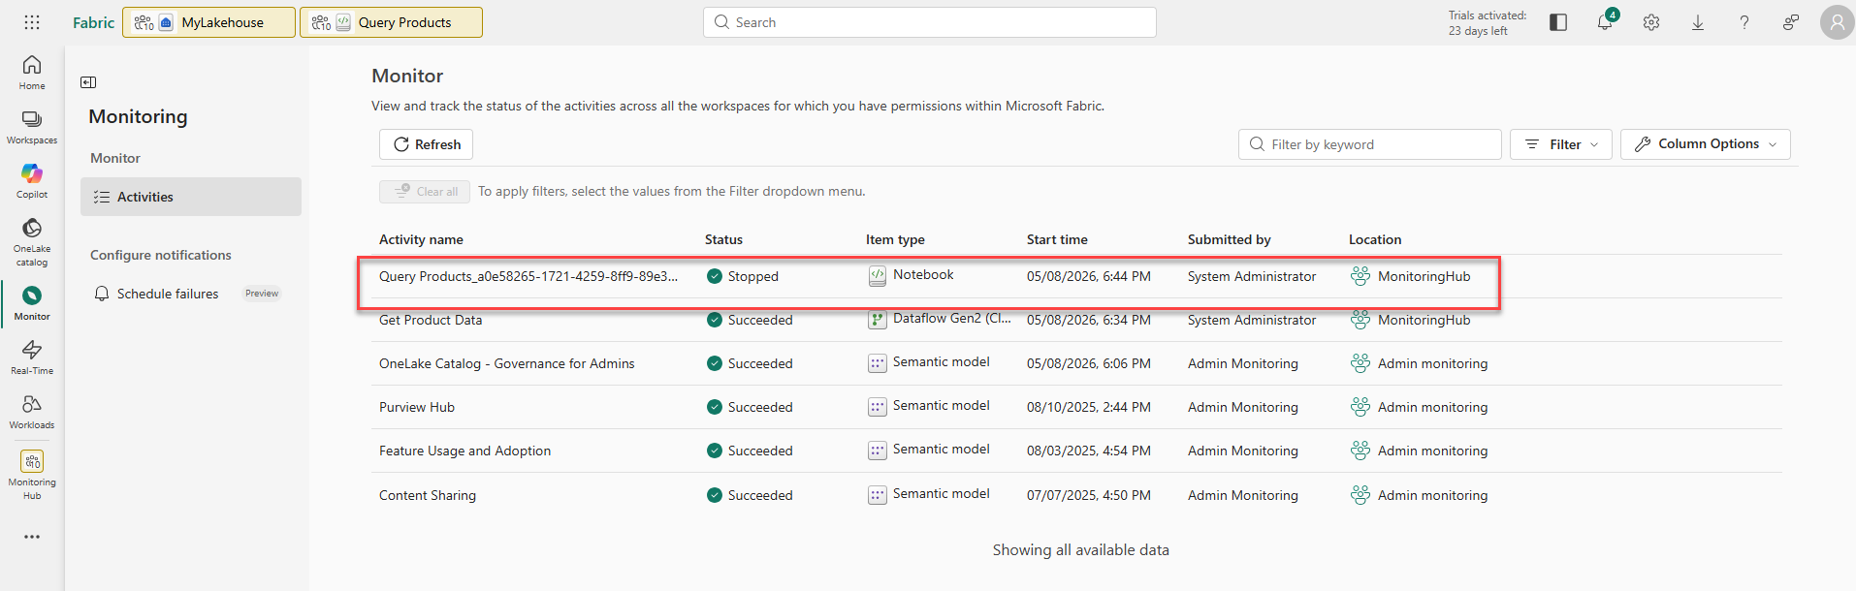Open the settings gear
1856x591 pixels.
[1651, 22]
